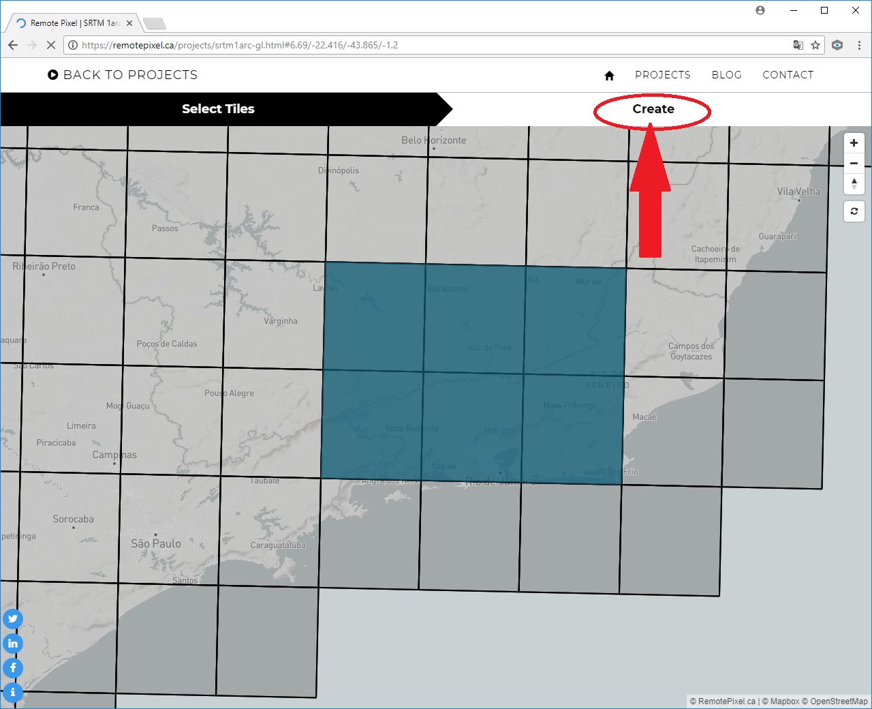Bookmark this page with the star icon
This screenshot has height=709, width=872.
point(815,45)
